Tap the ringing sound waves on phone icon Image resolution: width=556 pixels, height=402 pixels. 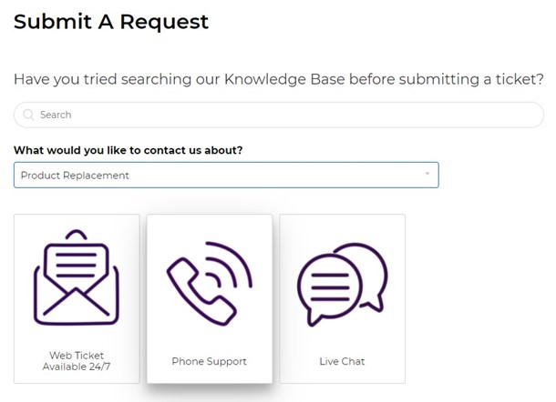tap(229, 265)
